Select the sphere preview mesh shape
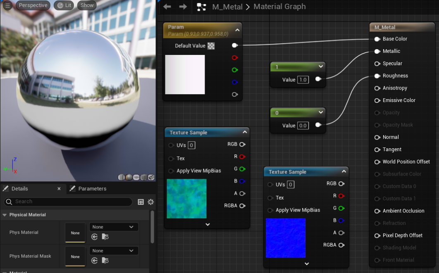This screenshot has width=439, height=273. [x=129, y=178]
